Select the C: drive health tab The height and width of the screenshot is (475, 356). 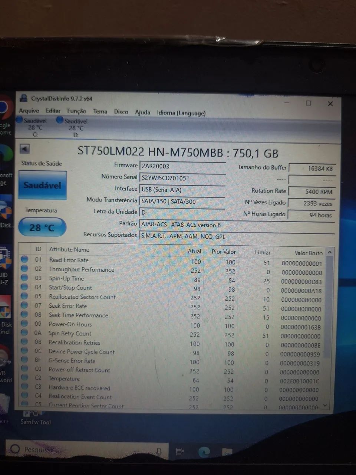32,127
